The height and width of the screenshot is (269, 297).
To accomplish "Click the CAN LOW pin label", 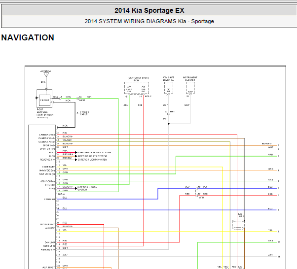I will 50,242.
